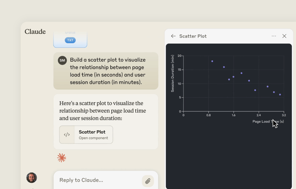Click the blue TXT file badge

click(70, 40)
